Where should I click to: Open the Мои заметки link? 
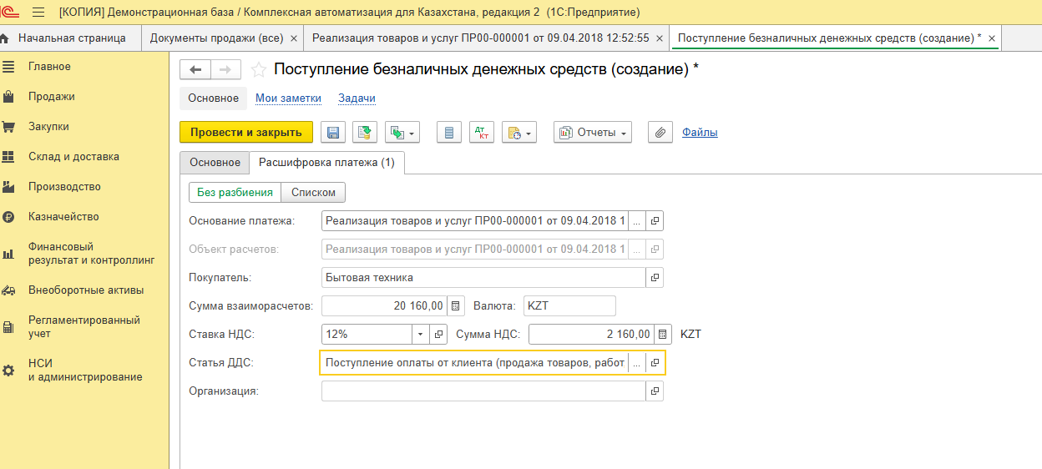click(288, 98)
